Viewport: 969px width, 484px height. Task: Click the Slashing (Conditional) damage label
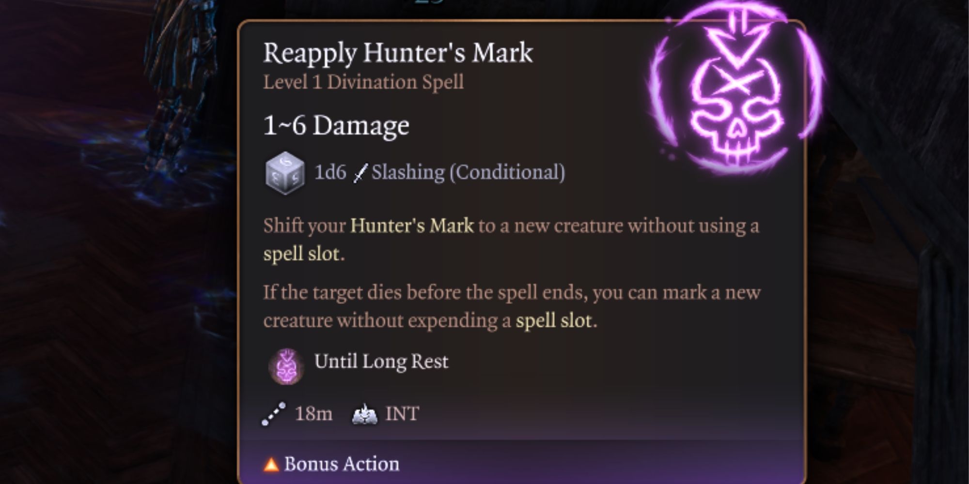pyautogui.click(x=468, y=173)
